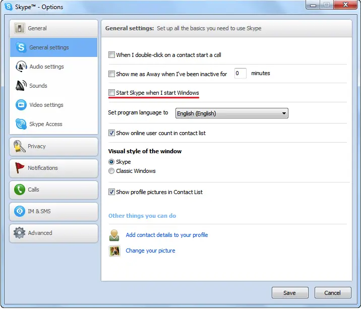This screenshot has width=361, height=309.
Task: Check Start Skype when I start Windows
Action: pos(111,93)
